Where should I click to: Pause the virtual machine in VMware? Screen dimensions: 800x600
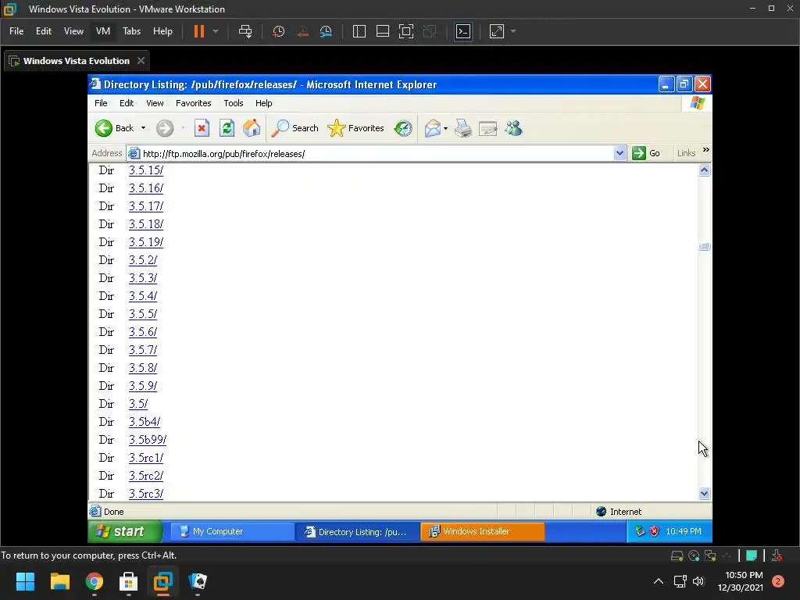click(x=199, y=31)
